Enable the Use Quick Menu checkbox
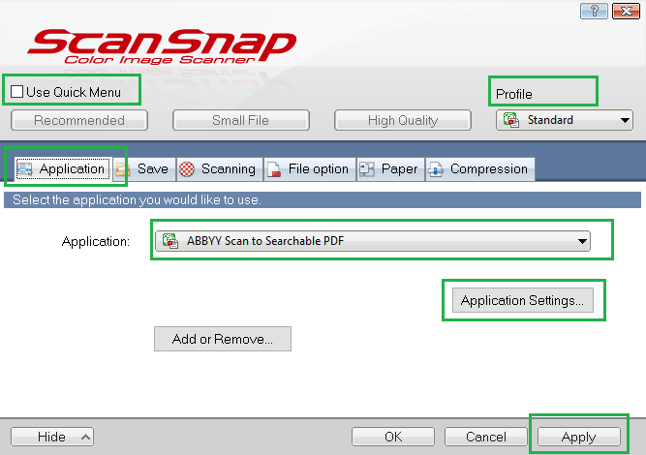The width and height of the screenshot is (646, 455). (x=16, y=91)
